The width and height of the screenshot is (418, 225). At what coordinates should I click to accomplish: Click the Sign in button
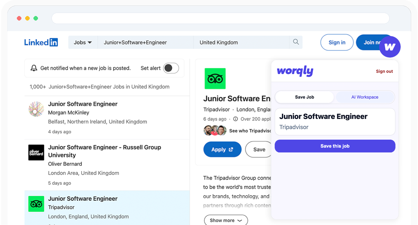pyautogui.click(x=337, y=43)
